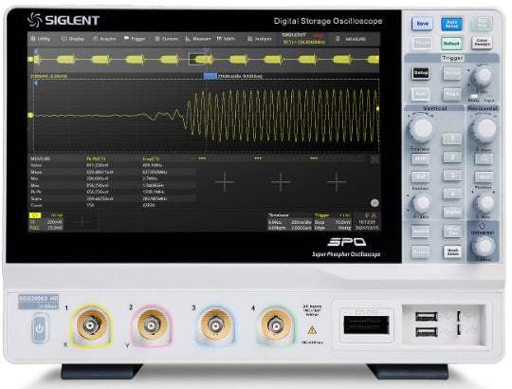Tap the middle empty measurement plus slot
512x389 pixels.
point(281,181)
